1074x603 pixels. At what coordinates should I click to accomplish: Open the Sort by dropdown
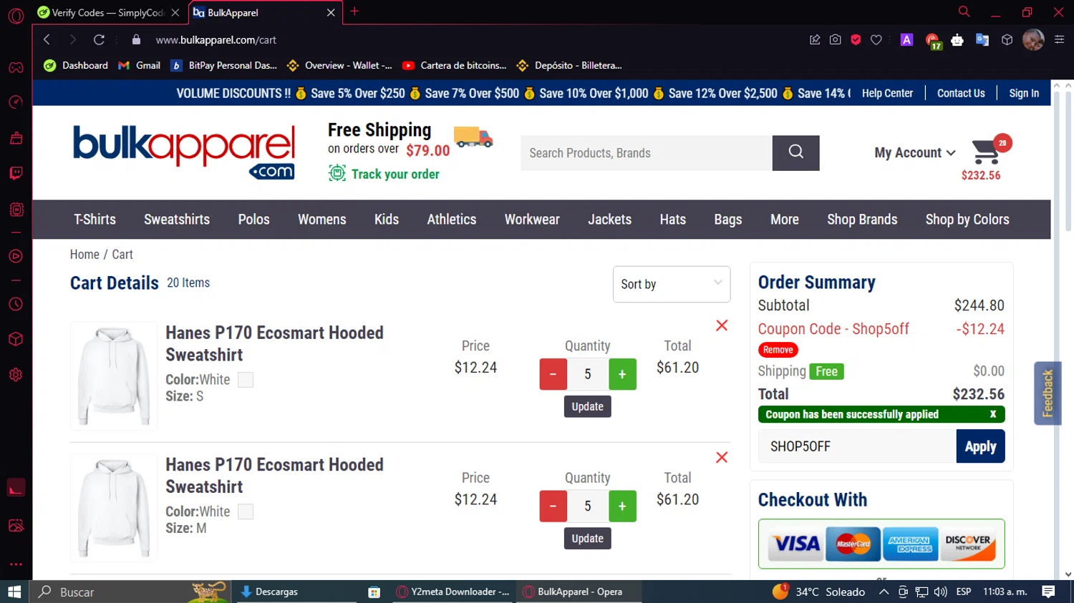pyautogui.click(x=672, y=284)
